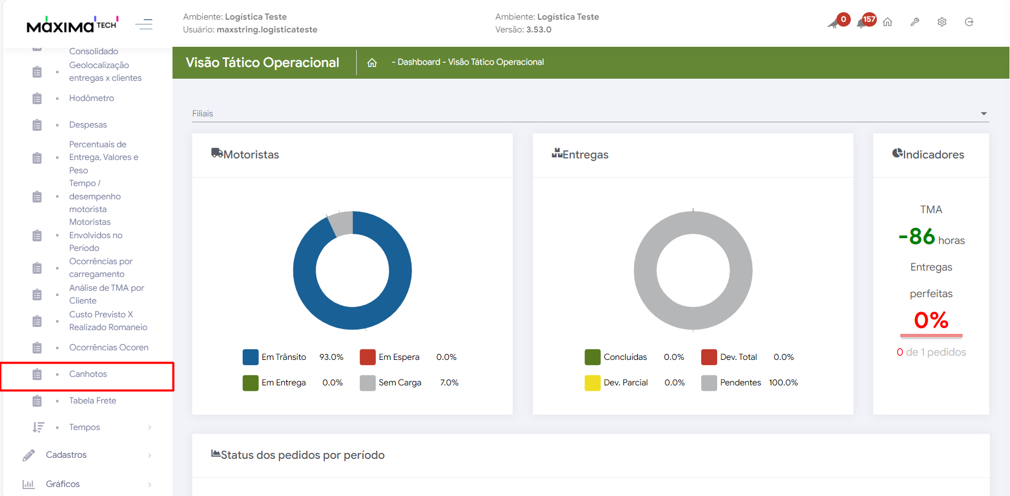Open the Hodômetro report link
The height and width of the screenshot is (496, 1010).
click(x=92, y=98)
